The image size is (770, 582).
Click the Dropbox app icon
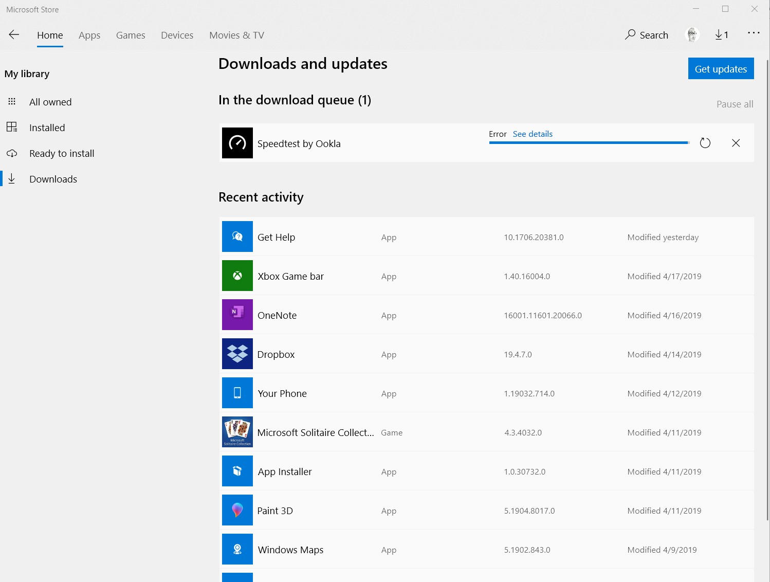237,354
